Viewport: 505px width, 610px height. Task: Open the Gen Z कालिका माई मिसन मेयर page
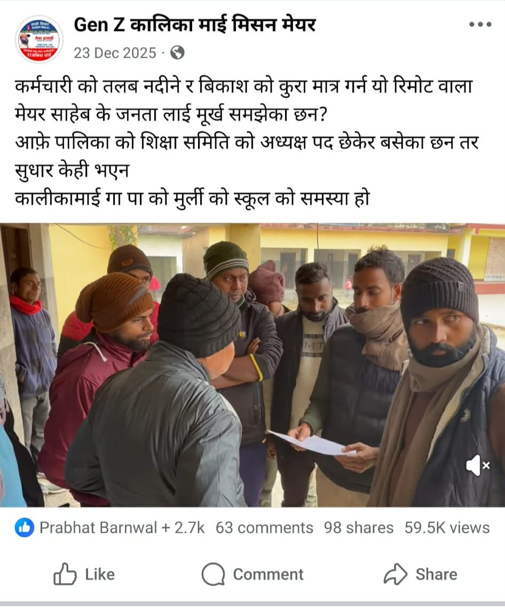tap(194, 25)
